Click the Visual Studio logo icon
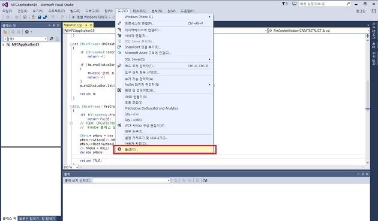This screenshot has height=221, width=378. pos(5,4)
